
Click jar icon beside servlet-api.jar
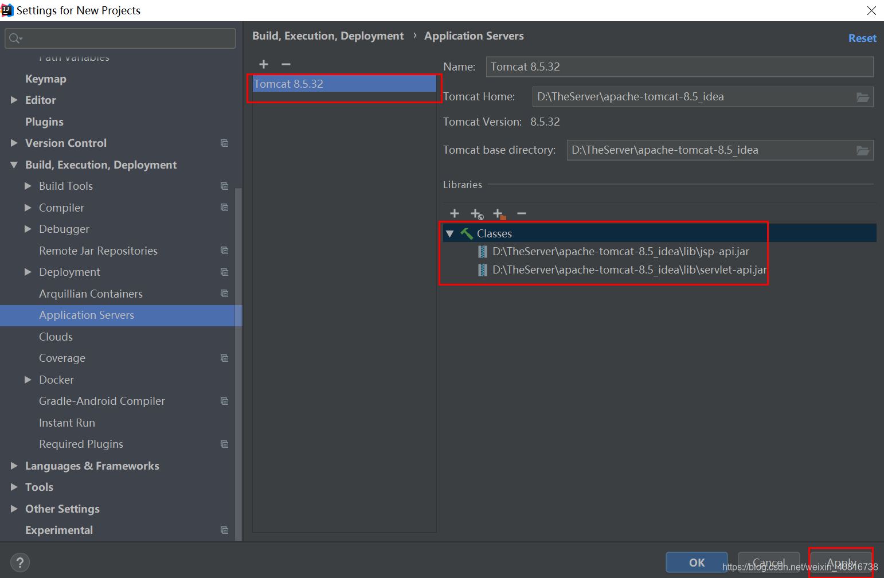pos(483,270)
